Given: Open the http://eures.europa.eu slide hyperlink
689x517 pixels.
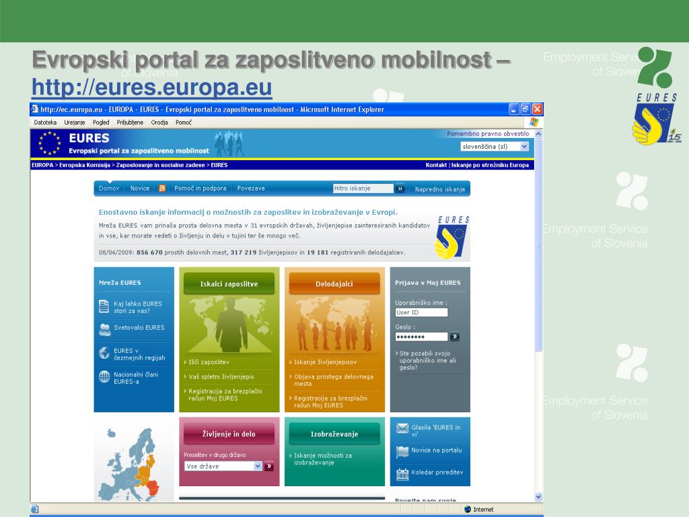Looking at the screenshot, I should click(x=152, y=87).
